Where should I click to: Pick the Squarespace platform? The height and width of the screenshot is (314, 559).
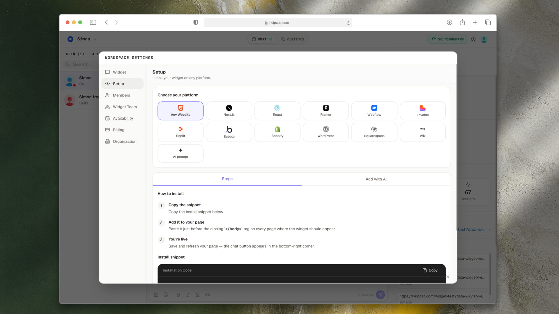click(374, 132)
